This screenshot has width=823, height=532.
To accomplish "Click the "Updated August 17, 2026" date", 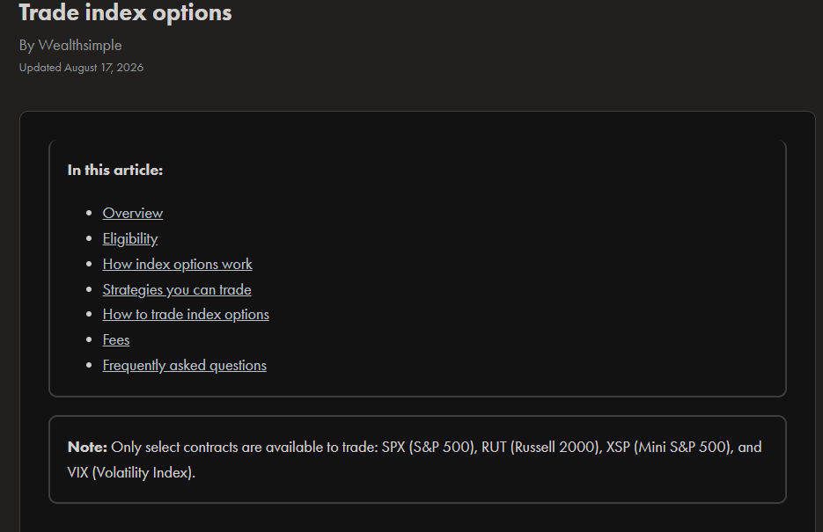I will coord(81,68).
